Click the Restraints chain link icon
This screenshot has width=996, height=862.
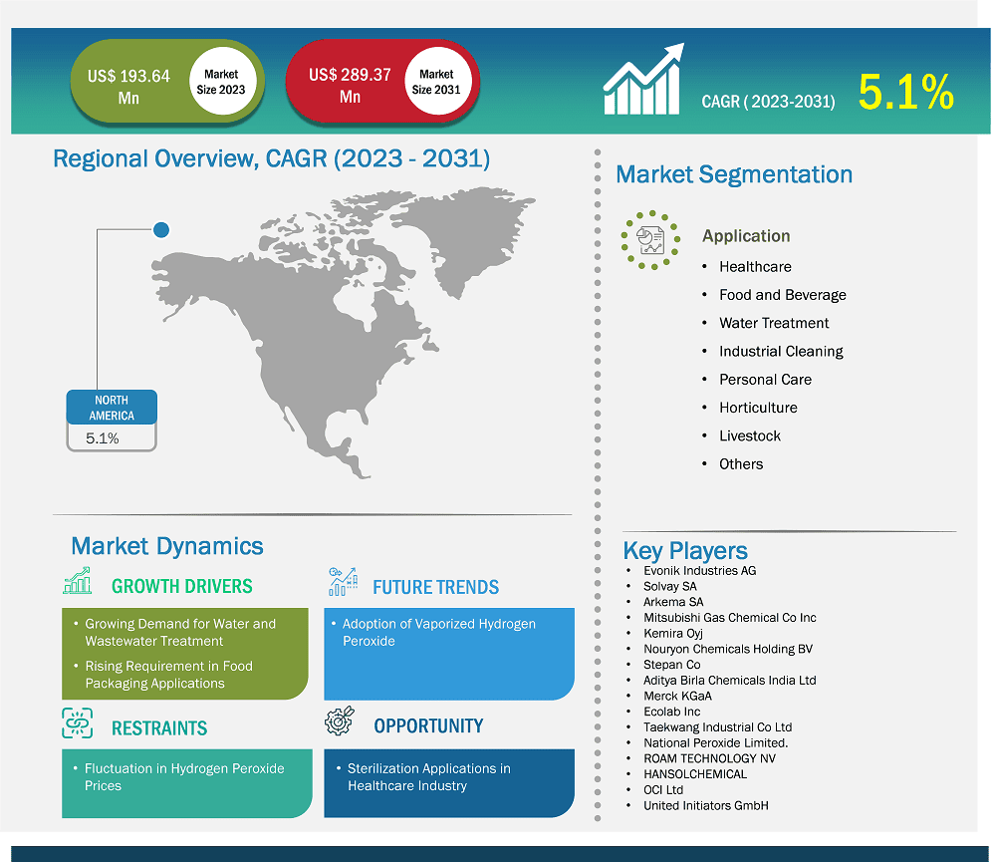pos(77,723)
